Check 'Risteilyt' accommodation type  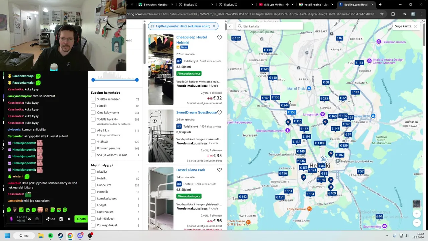click(x=93, y=172)
